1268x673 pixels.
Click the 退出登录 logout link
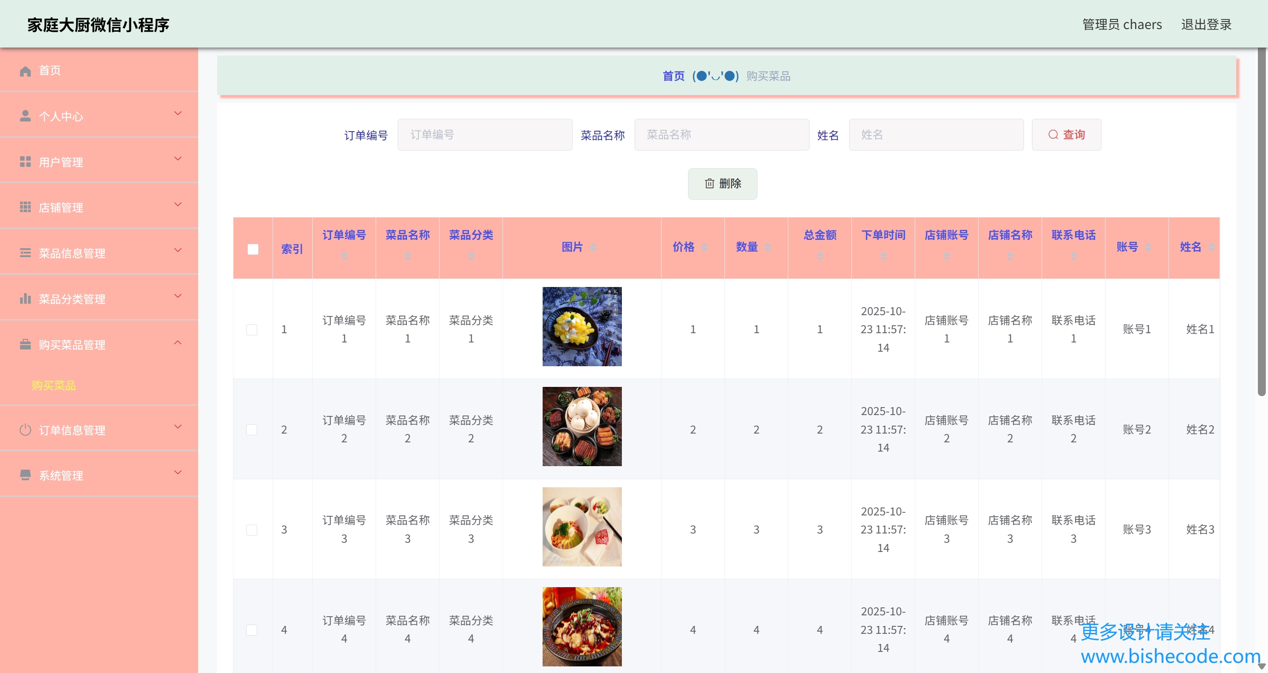click(1206, 25)
